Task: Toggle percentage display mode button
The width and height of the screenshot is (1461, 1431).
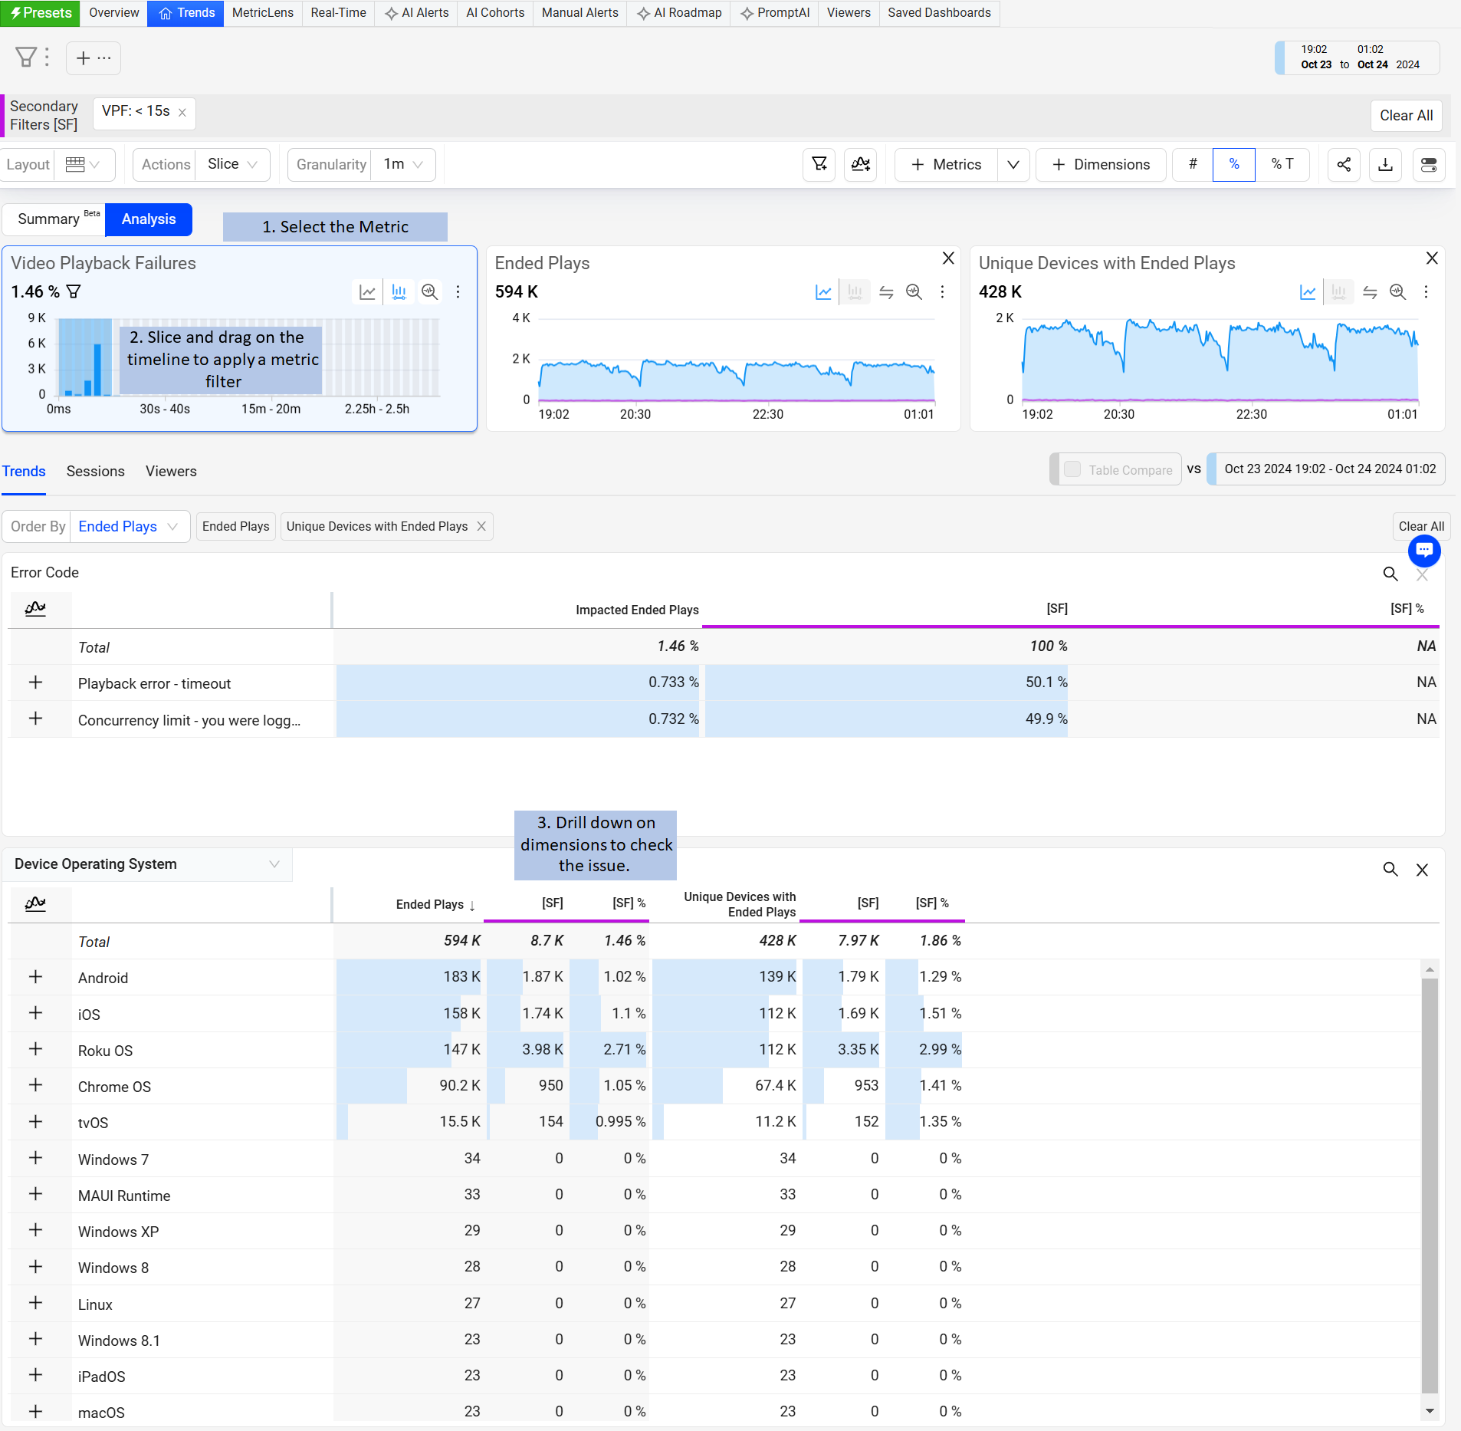Action: pyautogui.click(x=1233, y=165)
